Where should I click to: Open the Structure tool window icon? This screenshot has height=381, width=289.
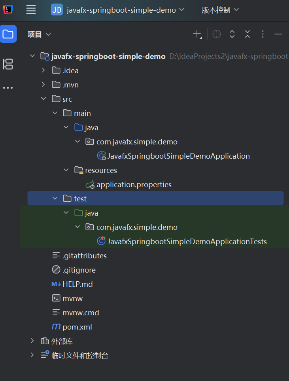pyautogui.click(x=8, y=64)
